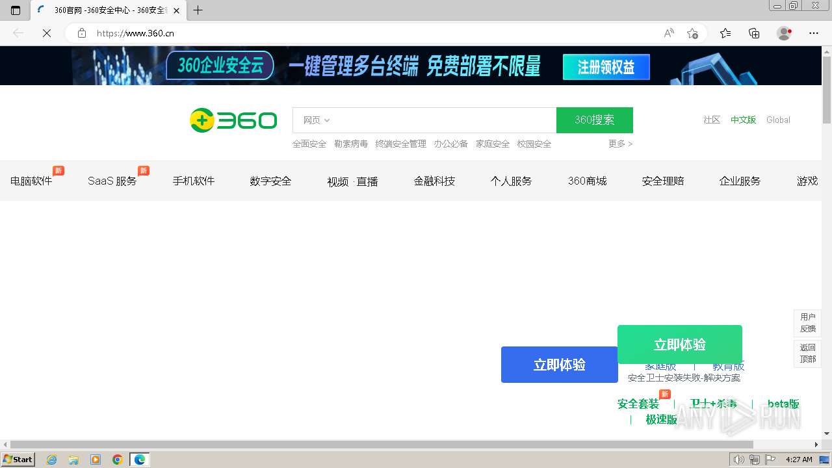832x468 pixels.
Task: Open the media player taskbar icon
Action: pyautogui.click(x=96, y=460)
